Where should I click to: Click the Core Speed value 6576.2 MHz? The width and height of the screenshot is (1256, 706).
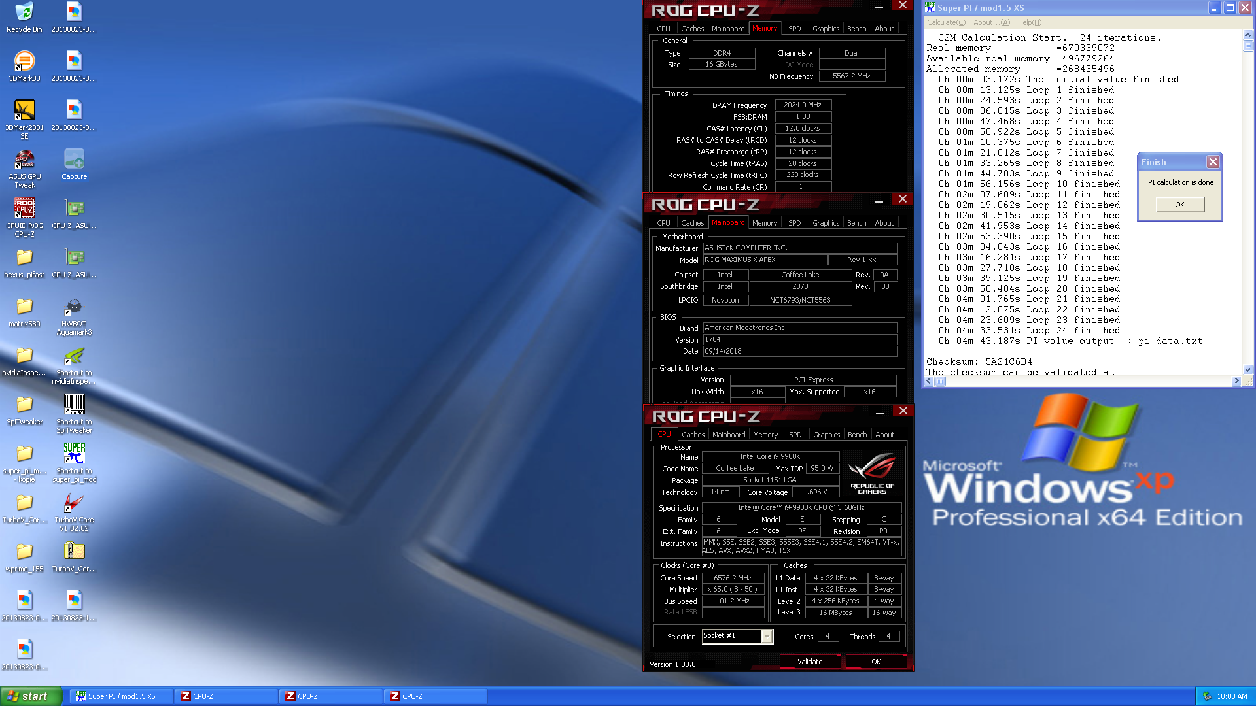tap(733, 578)
